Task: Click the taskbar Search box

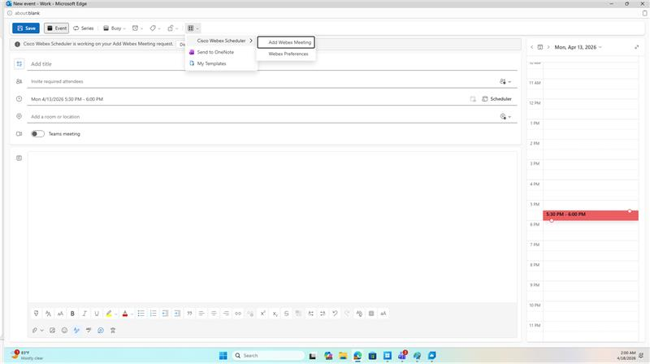Action: click(x=269, y=356)
